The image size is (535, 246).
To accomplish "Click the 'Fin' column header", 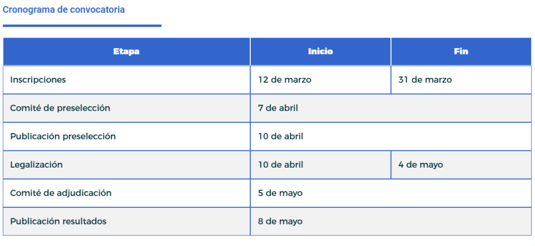I will coord(461,52).
